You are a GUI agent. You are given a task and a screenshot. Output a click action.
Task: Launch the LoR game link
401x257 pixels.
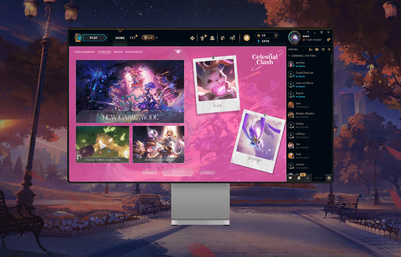pos(148,38)
